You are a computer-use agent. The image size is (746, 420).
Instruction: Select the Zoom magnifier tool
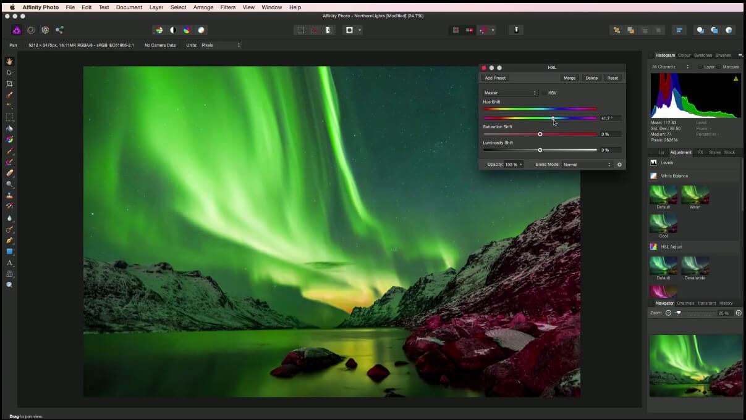(x=9, y=285)
